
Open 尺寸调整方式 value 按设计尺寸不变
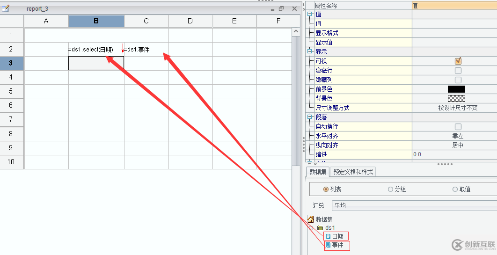click(x=458, y=108)
